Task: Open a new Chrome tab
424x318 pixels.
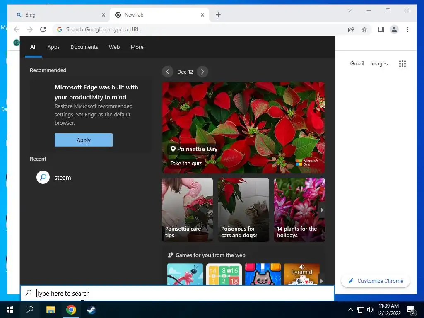Action: click(x=218, y=15)
